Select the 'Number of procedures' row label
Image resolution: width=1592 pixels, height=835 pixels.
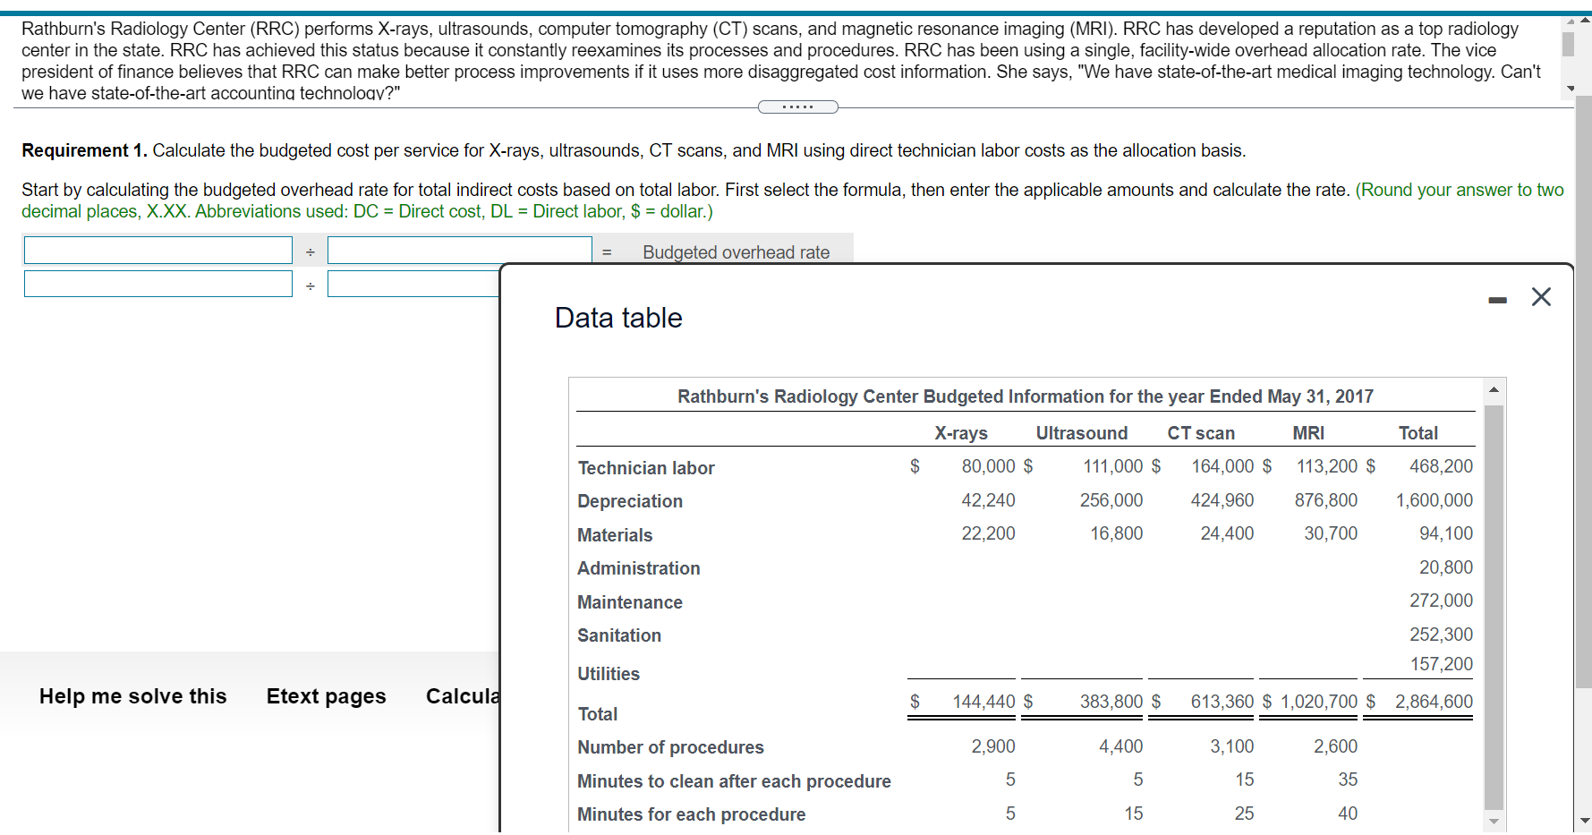tap(671, 747)
